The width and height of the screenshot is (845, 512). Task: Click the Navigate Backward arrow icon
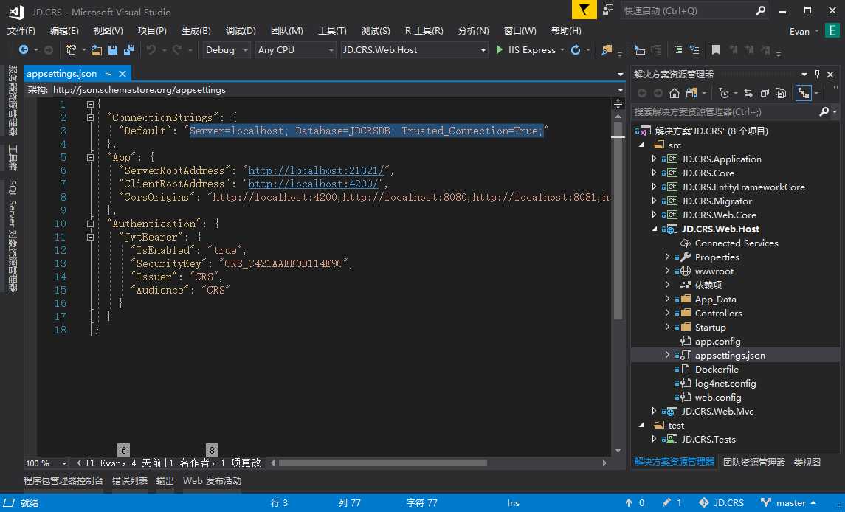pyautogui.click(x=23, y=49)
